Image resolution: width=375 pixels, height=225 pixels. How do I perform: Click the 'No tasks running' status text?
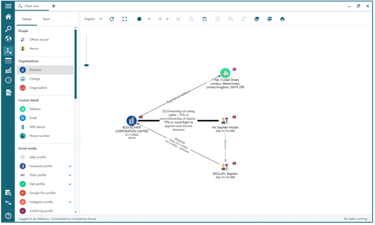pos(355,219)
